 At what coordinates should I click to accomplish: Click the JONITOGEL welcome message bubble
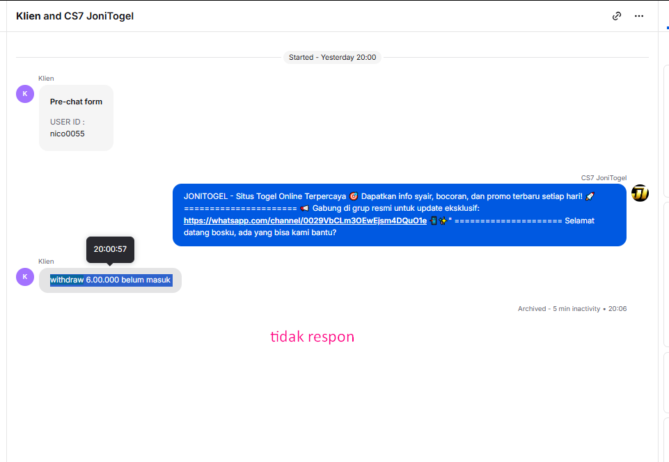pos(400,215)
